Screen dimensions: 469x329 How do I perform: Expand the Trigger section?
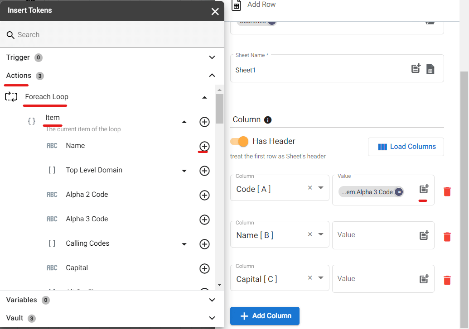(212, 57)
